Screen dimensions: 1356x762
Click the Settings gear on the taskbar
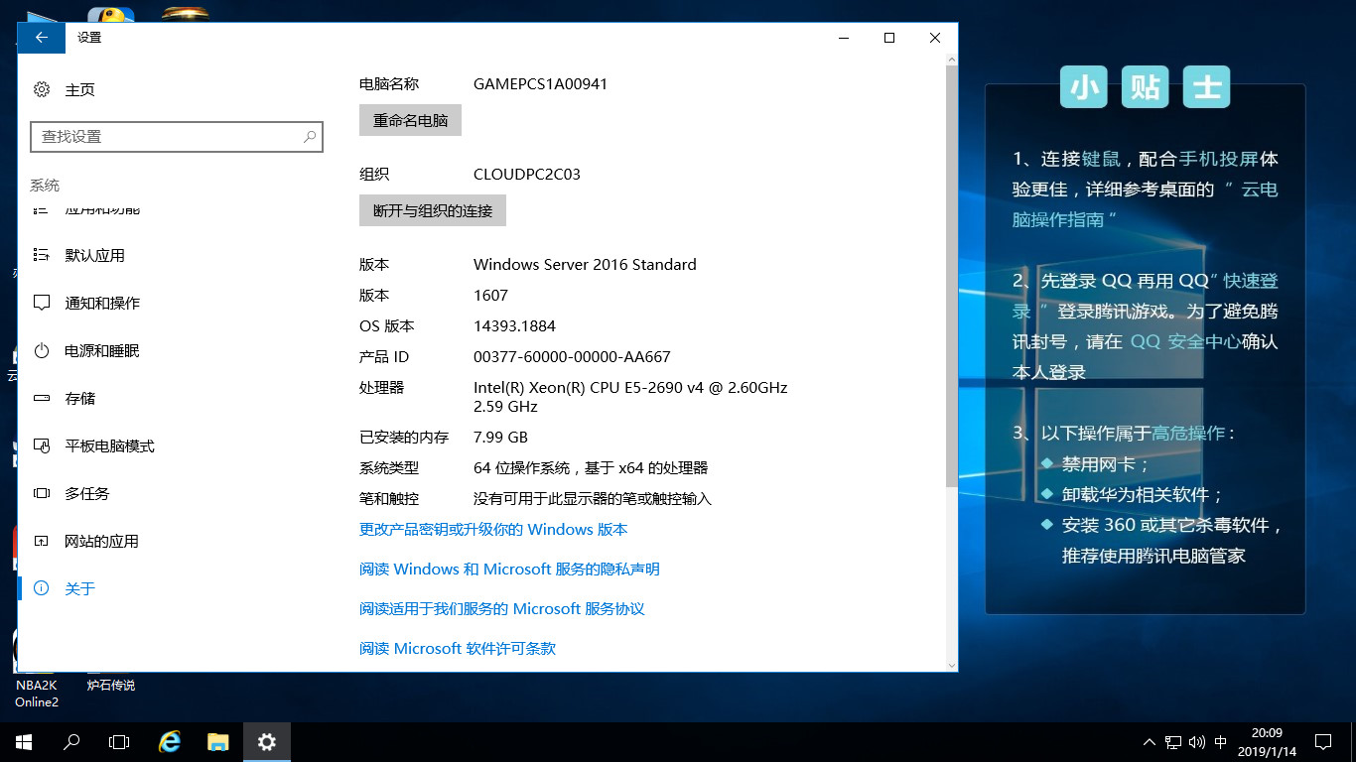[x=266, y=742]
